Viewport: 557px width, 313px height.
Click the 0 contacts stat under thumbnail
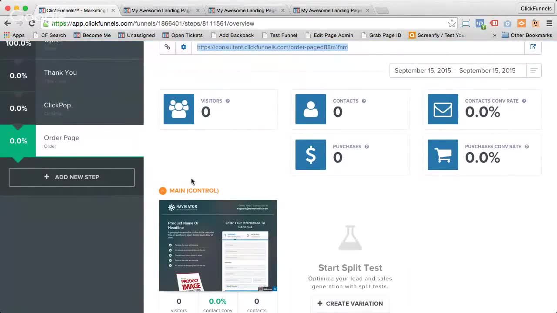(257, 305)
